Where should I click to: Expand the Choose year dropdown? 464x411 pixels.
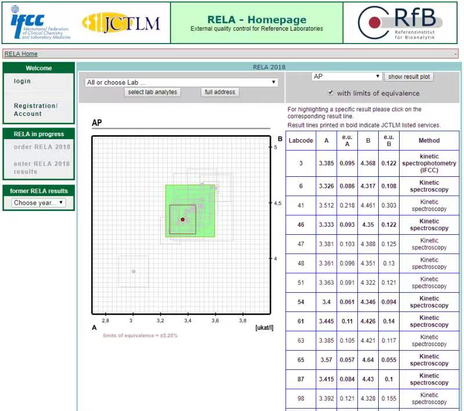39,203
